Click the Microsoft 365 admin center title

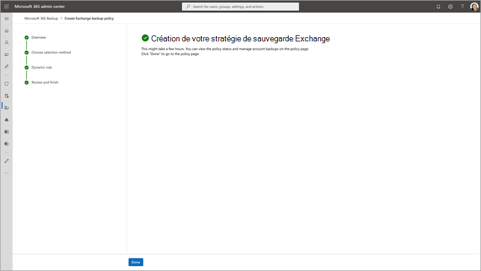(40, 7)
